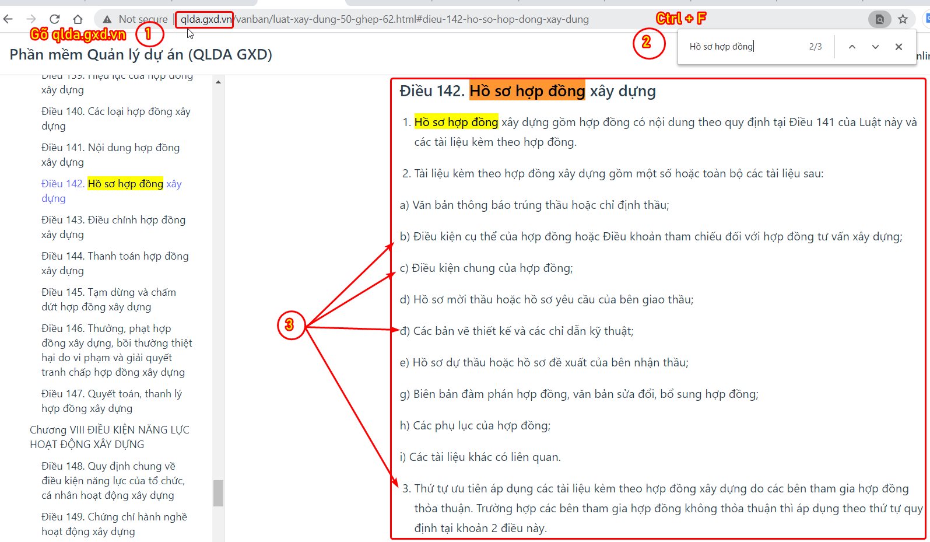Click the browser back arrow button

[x=8, y=19]
